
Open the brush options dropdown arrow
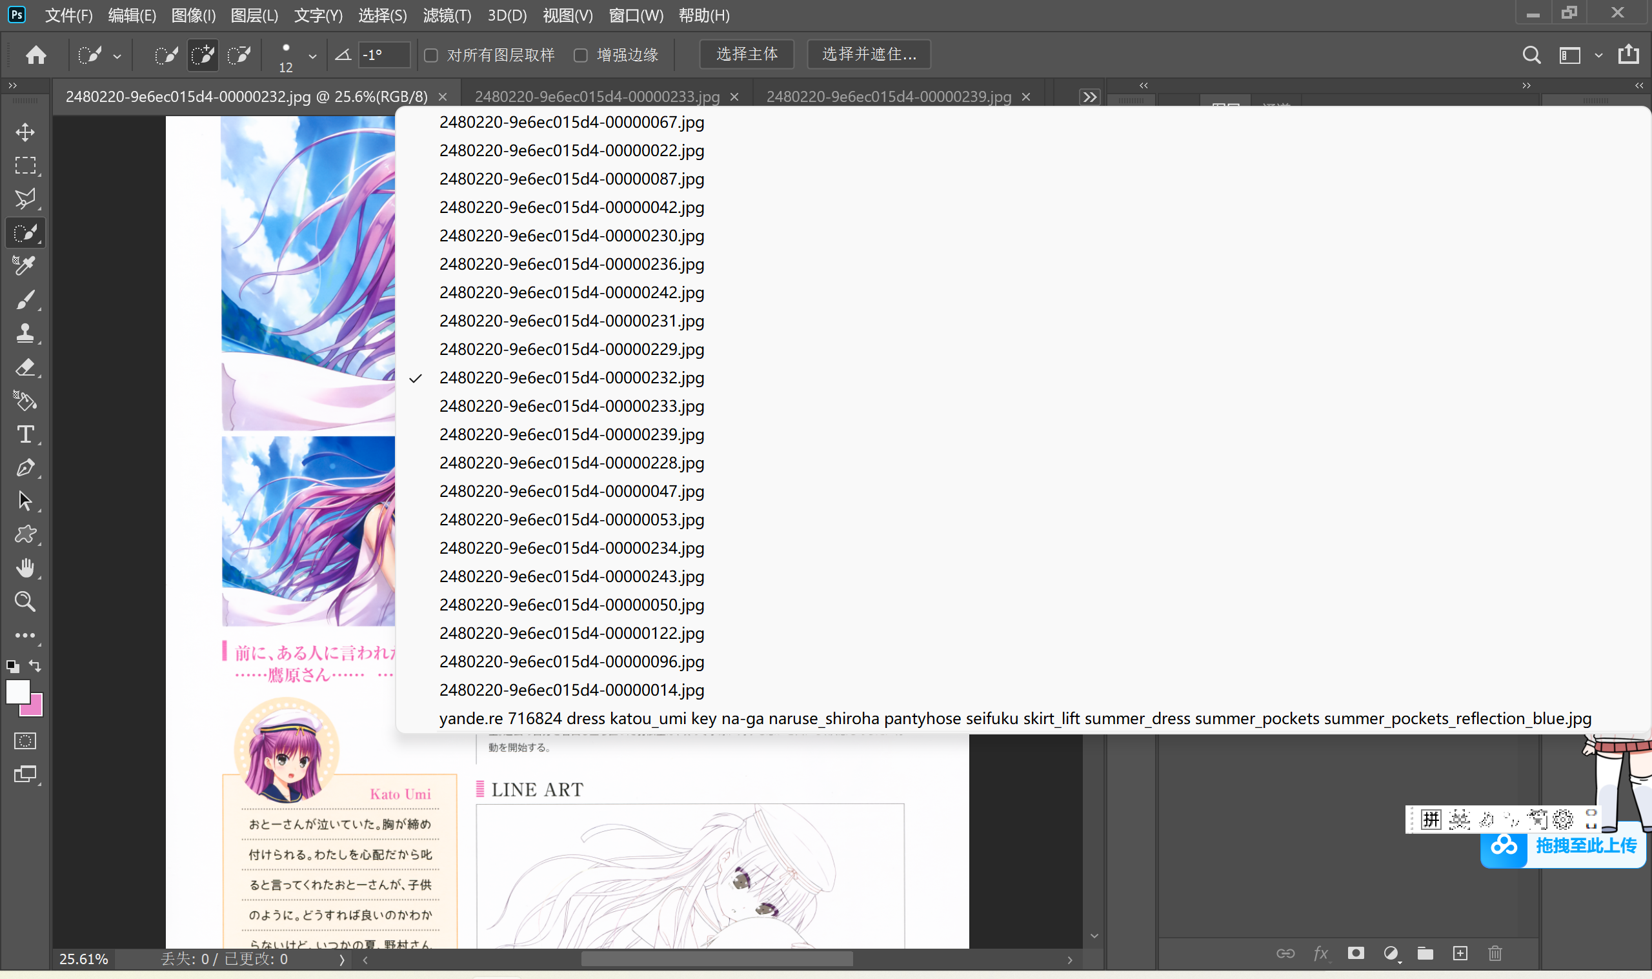312,57
